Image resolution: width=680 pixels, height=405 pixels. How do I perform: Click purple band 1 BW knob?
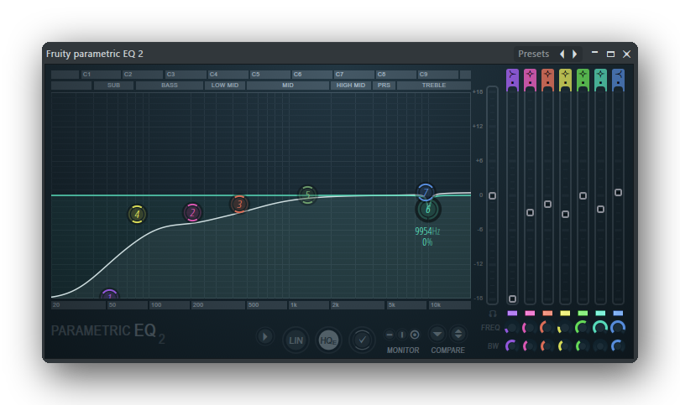512,346
